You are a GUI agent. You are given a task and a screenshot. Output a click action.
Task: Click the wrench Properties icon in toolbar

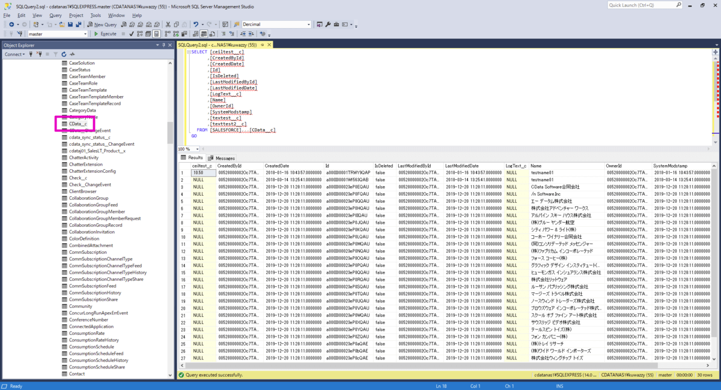328,25
